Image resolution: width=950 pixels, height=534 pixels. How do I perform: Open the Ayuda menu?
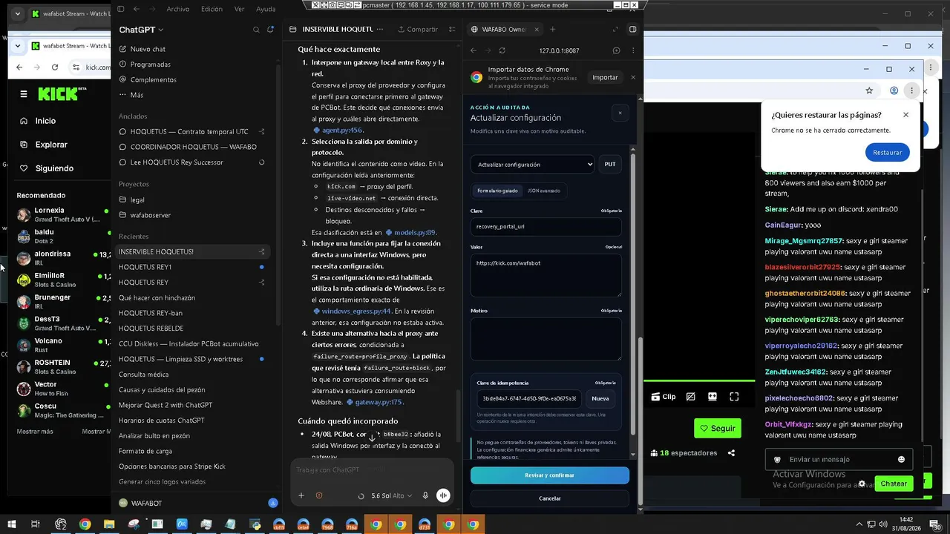tap(266, 9)
